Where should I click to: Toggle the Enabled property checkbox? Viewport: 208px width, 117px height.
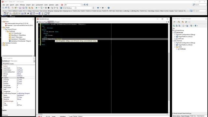pos(18,84)
